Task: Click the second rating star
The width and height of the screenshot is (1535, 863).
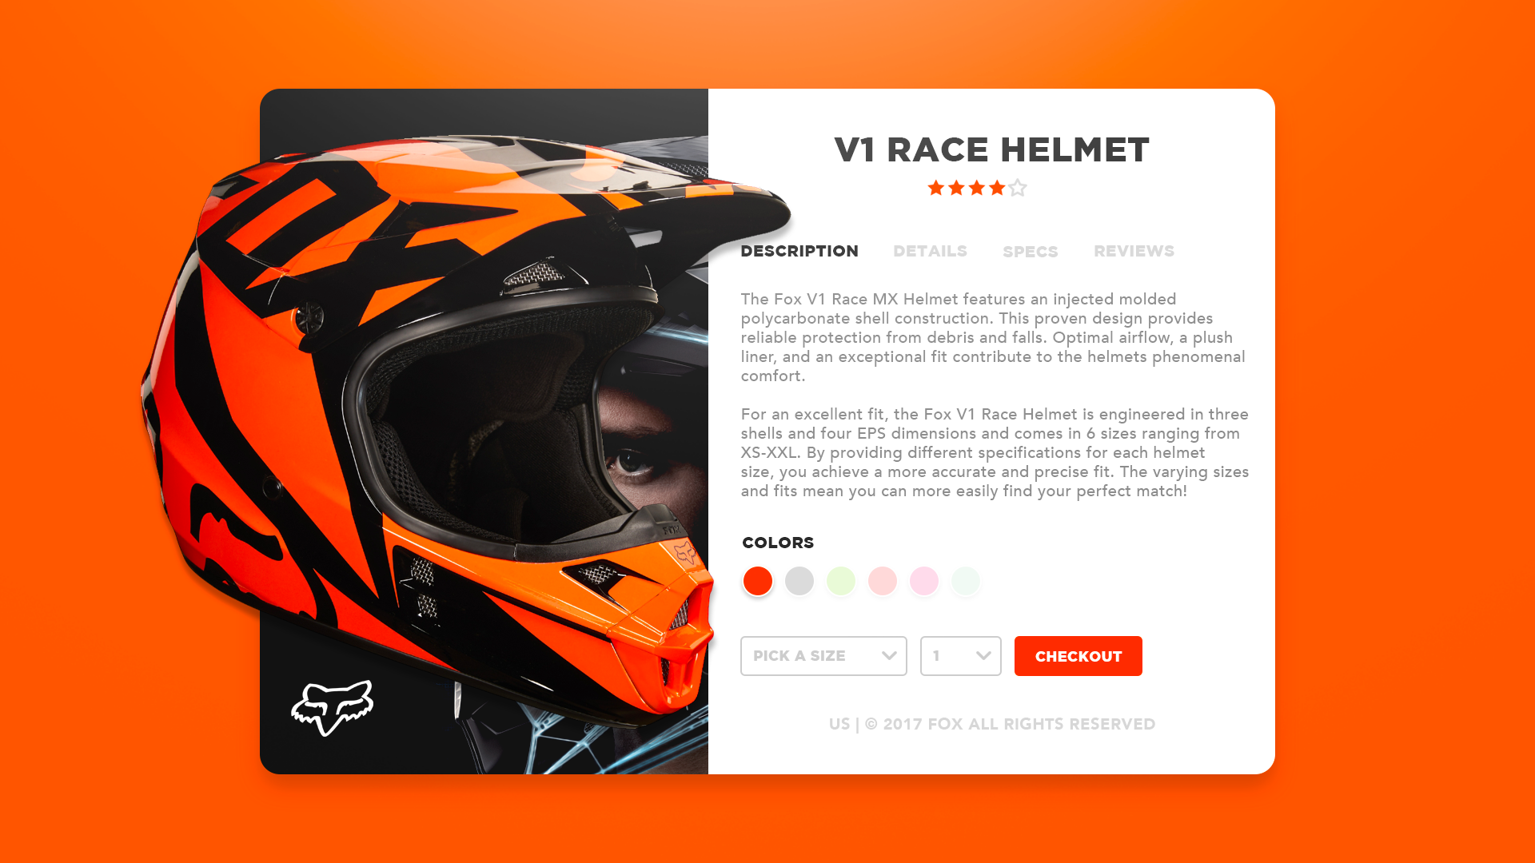Action: [x=956, y=188]
